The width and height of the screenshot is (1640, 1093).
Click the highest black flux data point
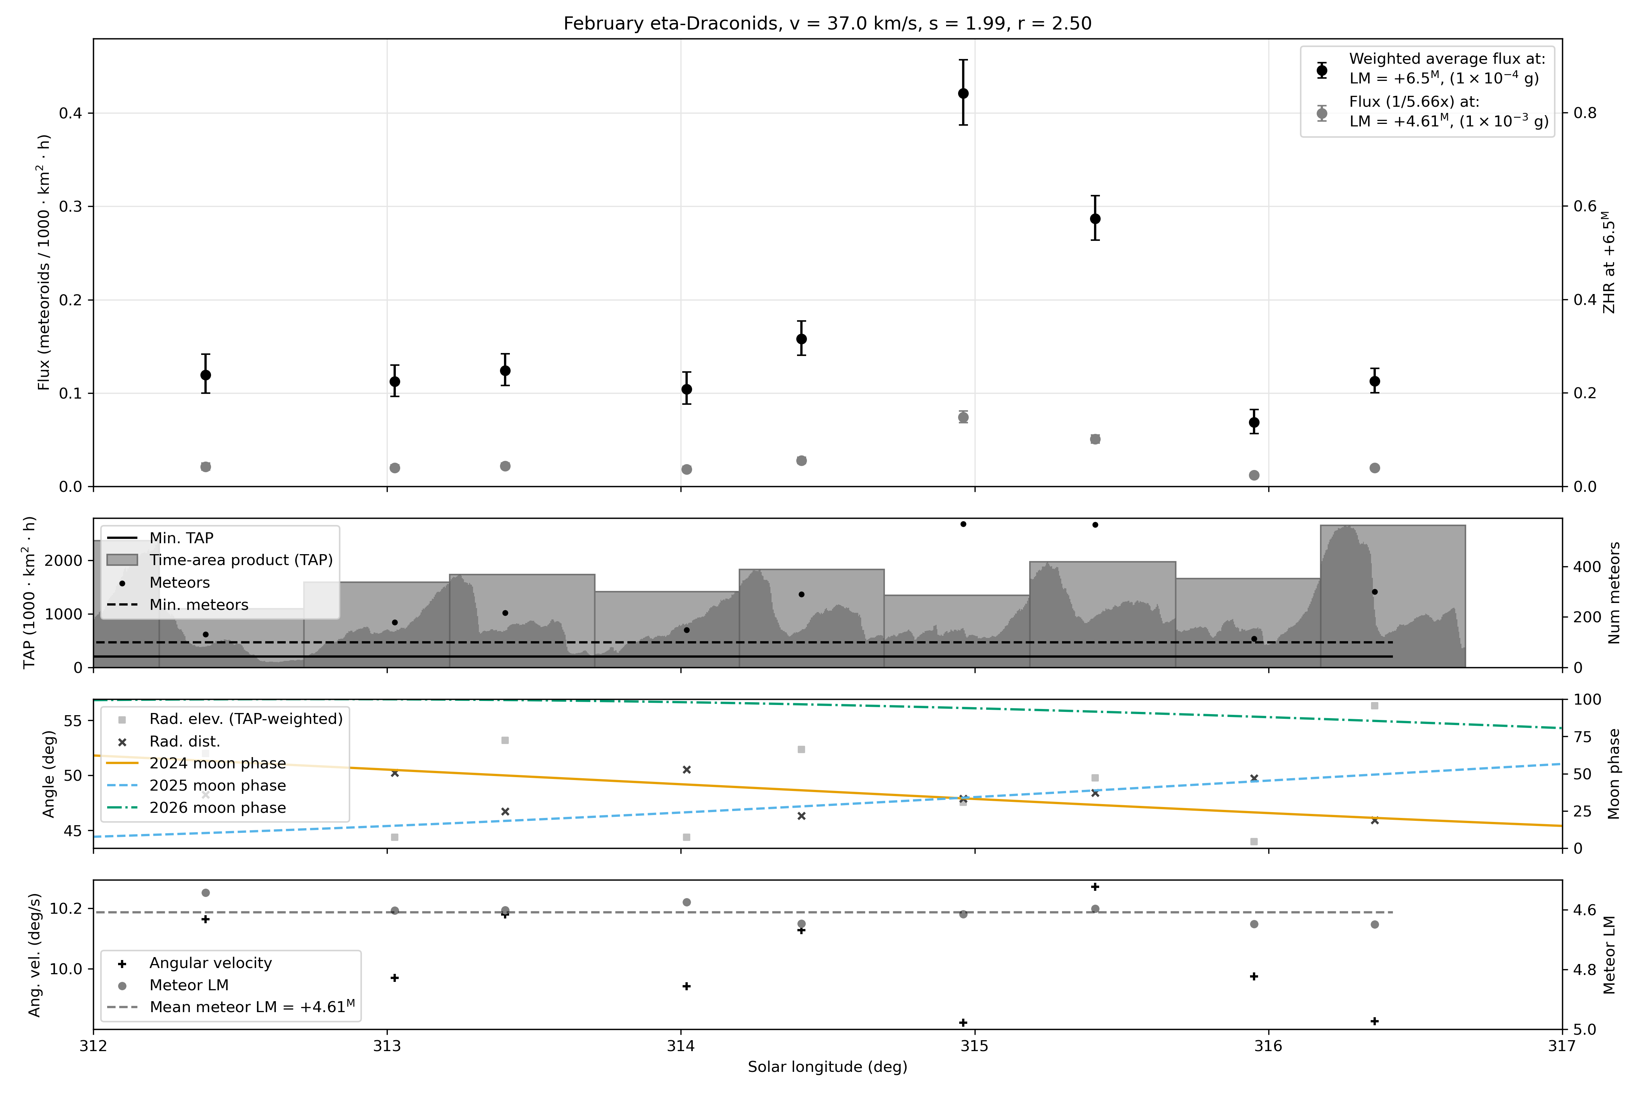click(x=963, y=93)
